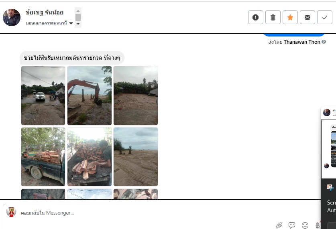
Task: Open the assign conversation dropdown
Action: (49, 23)
